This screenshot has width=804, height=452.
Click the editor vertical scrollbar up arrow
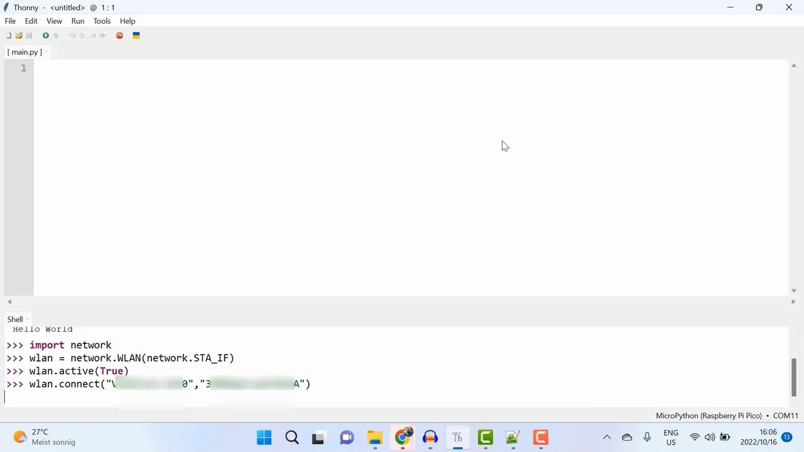[x=793, y=65]
